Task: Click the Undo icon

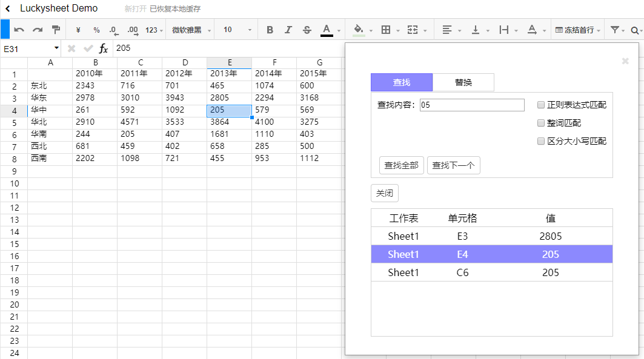Action: point(19,29)
